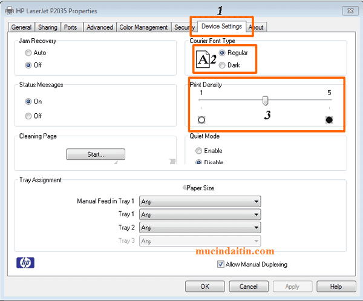Click the Cleaning Page Start button
The image size is (363, 301).
96,154
